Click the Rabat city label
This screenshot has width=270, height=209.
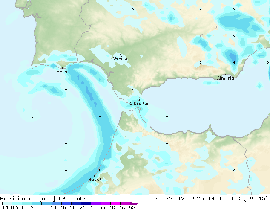95,180
